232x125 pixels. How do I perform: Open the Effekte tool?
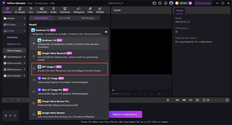point(100,10)
